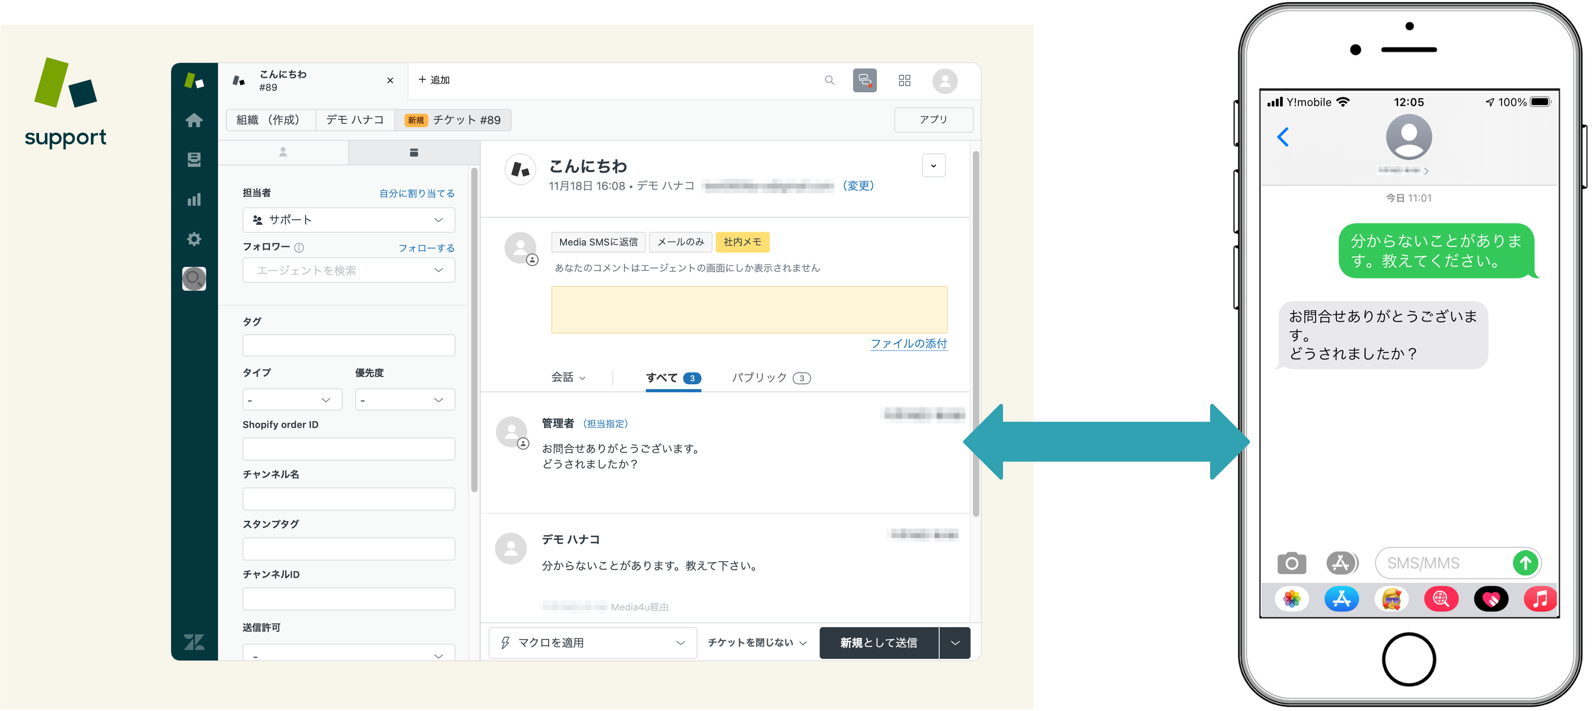Close the こんにちわ #89 tab
The height and width of the screenshot is (711, 1595).
coord(390,80)
